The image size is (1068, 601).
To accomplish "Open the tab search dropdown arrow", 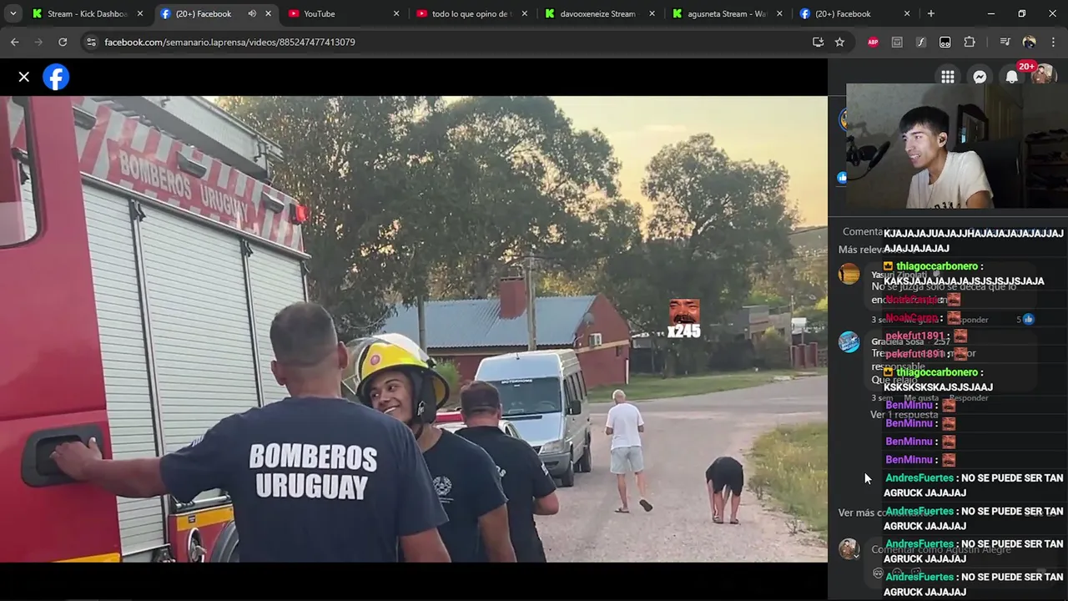I will click(13, 13).
